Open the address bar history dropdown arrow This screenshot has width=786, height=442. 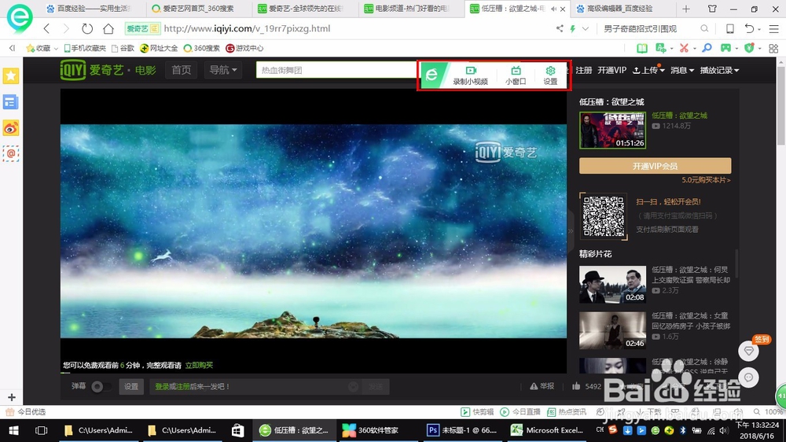pos(585,28)
